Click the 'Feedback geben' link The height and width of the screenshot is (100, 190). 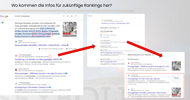[x=71, y=49]
